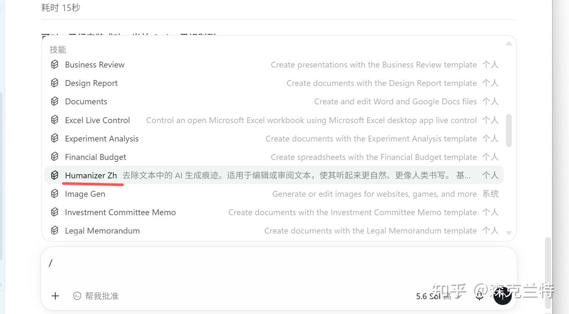Click the 技能 section header
569x314 pixels.
pos(58,49)
